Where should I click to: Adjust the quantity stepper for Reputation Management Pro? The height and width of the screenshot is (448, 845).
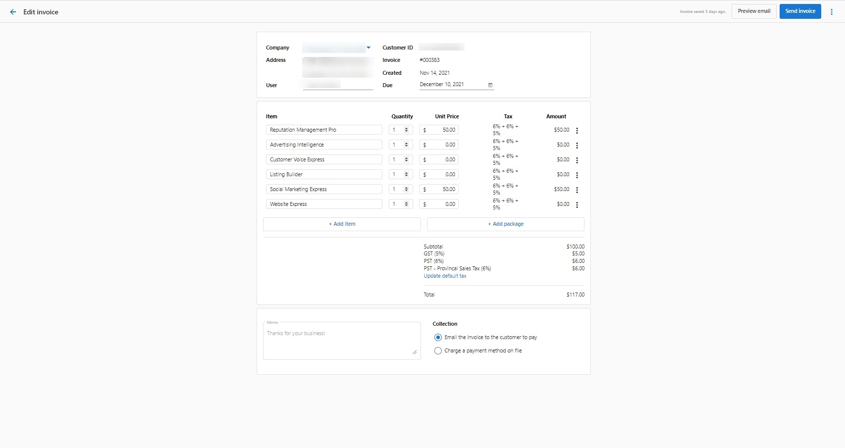tap(406, 130)
